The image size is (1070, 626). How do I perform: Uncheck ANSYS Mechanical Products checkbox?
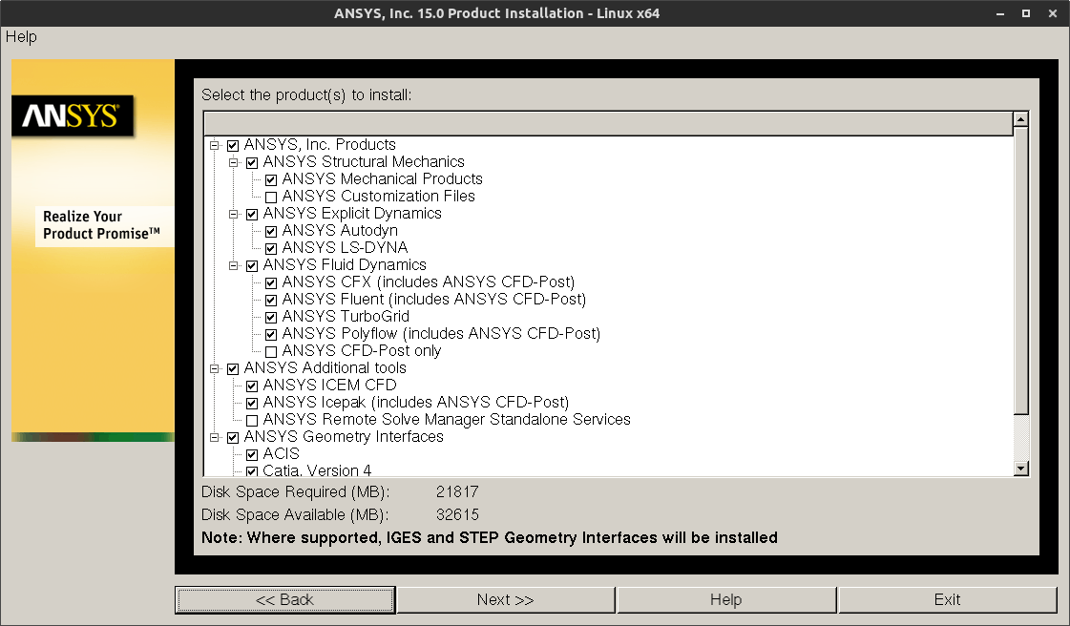coord(271,180)
